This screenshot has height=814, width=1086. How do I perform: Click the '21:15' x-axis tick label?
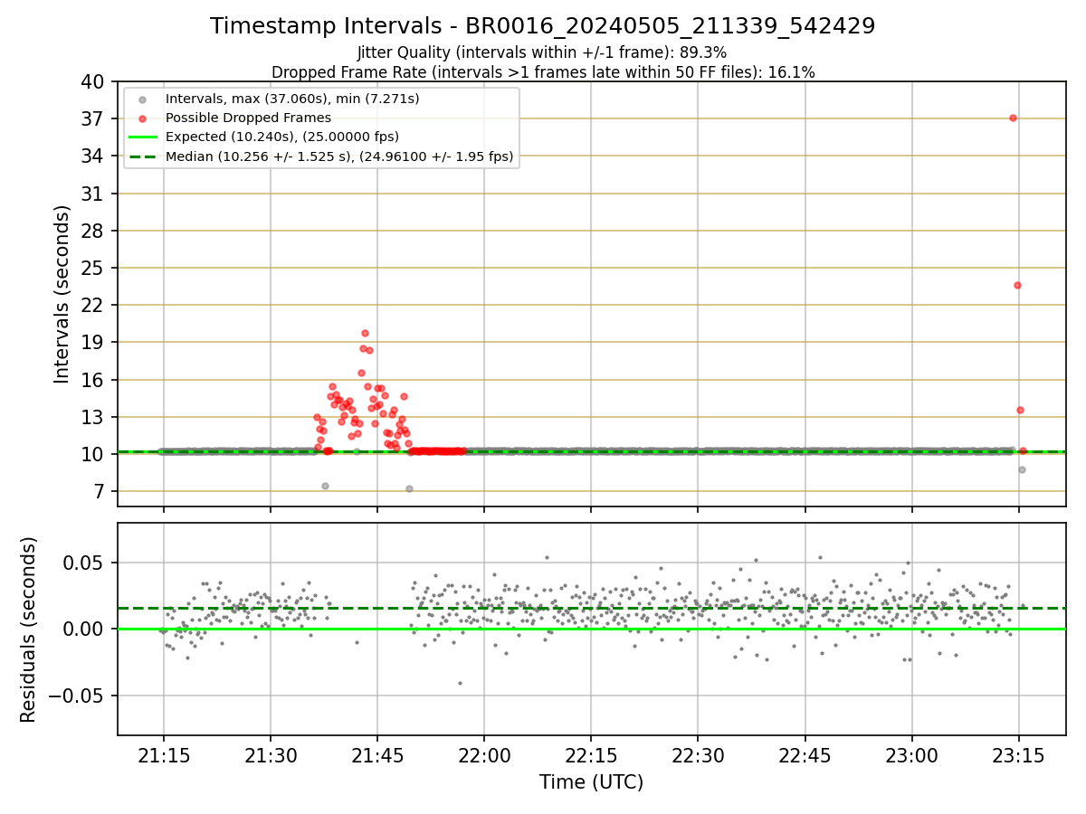[164, 756]
